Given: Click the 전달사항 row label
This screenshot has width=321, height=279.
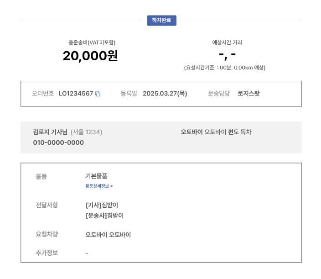Looking at the screenshot, I should (47, 205).
